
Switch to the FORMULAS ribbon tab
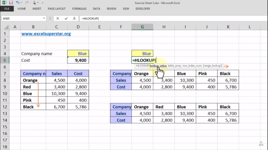click(x=79, y=9)
